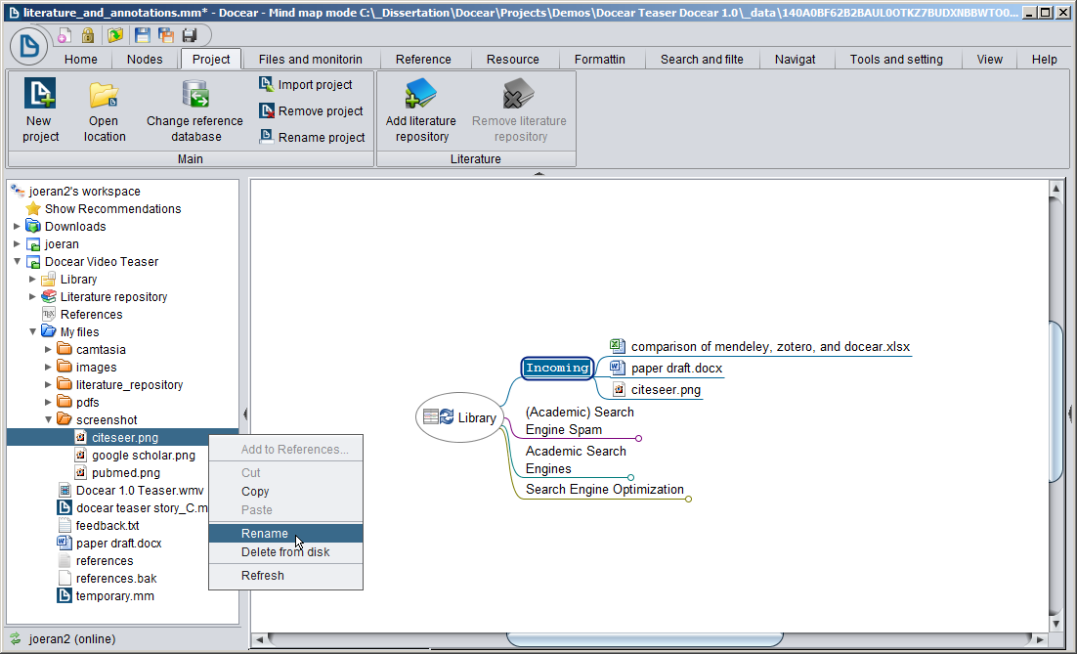Click the temporary.mm mind map file icon

click(x=65, y=595)
